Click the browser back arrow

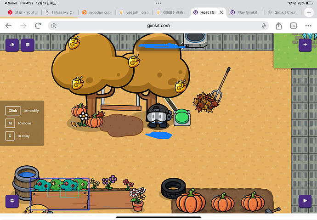(x=8, y=26)
